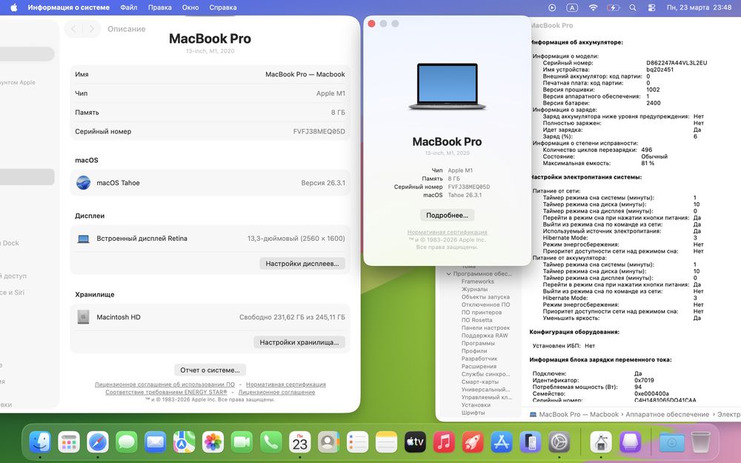This screenshot has height=463, width=741.
Task: Open the Trash in the Dock
Action: coord(700,442)
